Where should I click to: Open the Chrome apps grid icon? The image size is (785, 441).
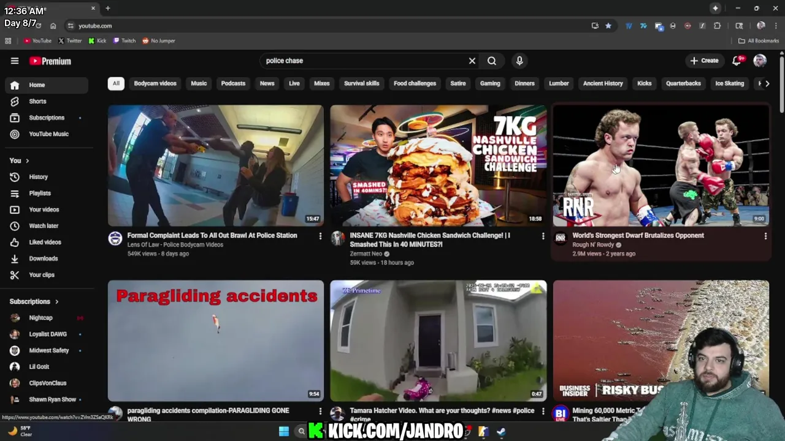8,40
